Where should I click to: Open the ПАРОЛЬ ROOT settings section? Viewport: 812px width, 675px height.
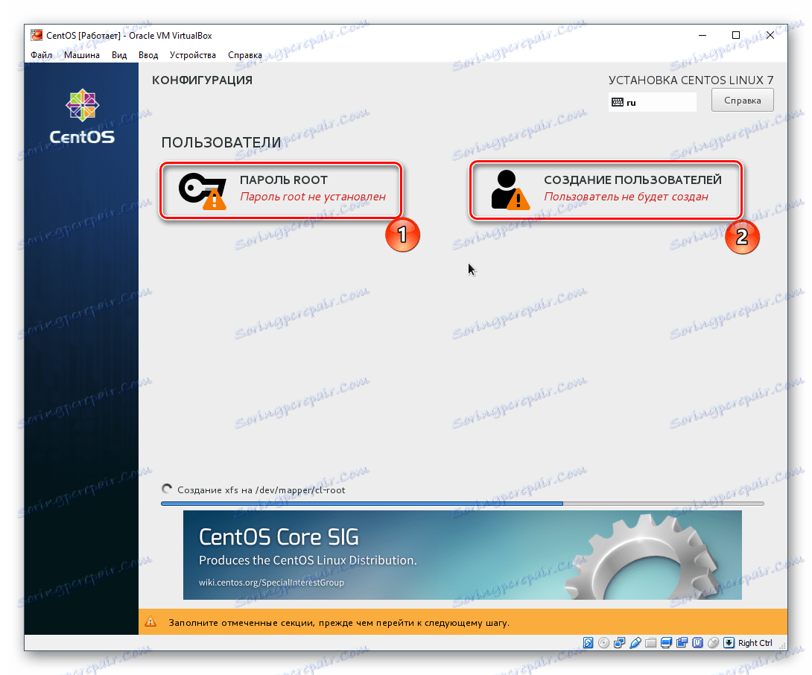pyautogui.click(x=281, y=189)
